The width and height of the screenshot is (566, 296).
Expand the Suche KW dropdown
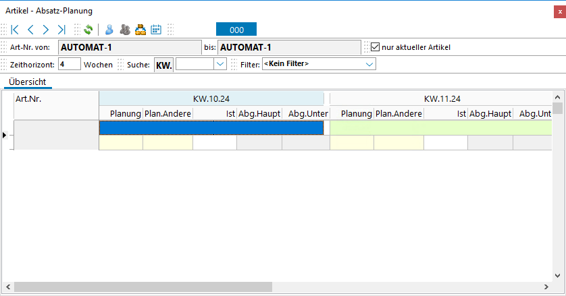(220, 64)
